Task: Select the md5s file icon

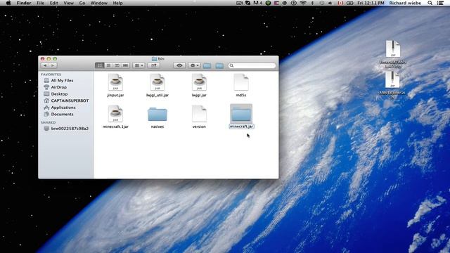Action: (x=241, y=82)
